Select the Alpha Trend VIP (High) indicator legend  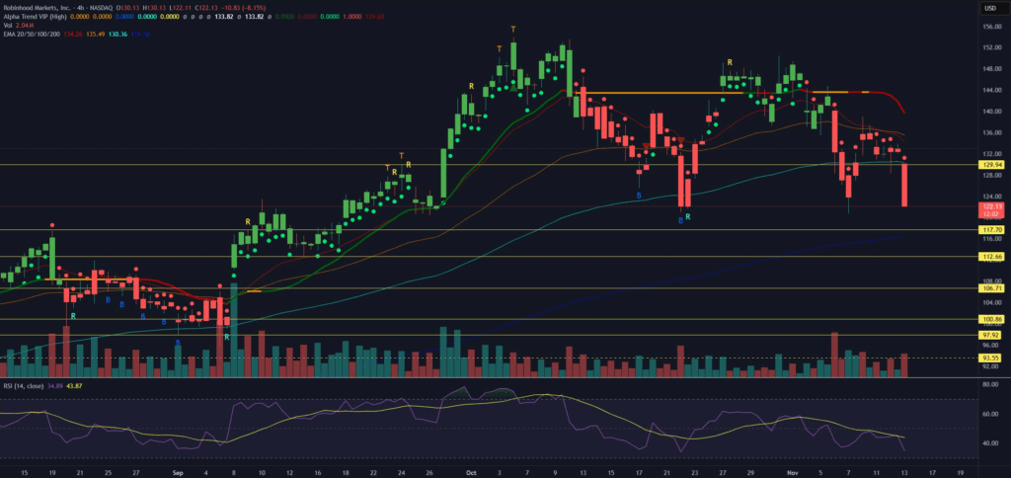coord(33,15)
